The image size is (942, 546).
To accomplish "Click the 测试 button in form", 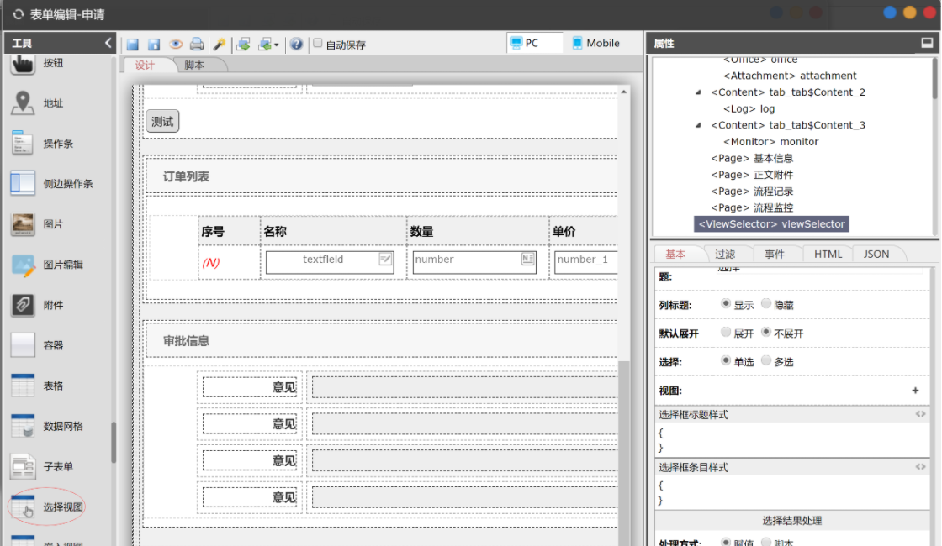I will (x=162, y=122).
